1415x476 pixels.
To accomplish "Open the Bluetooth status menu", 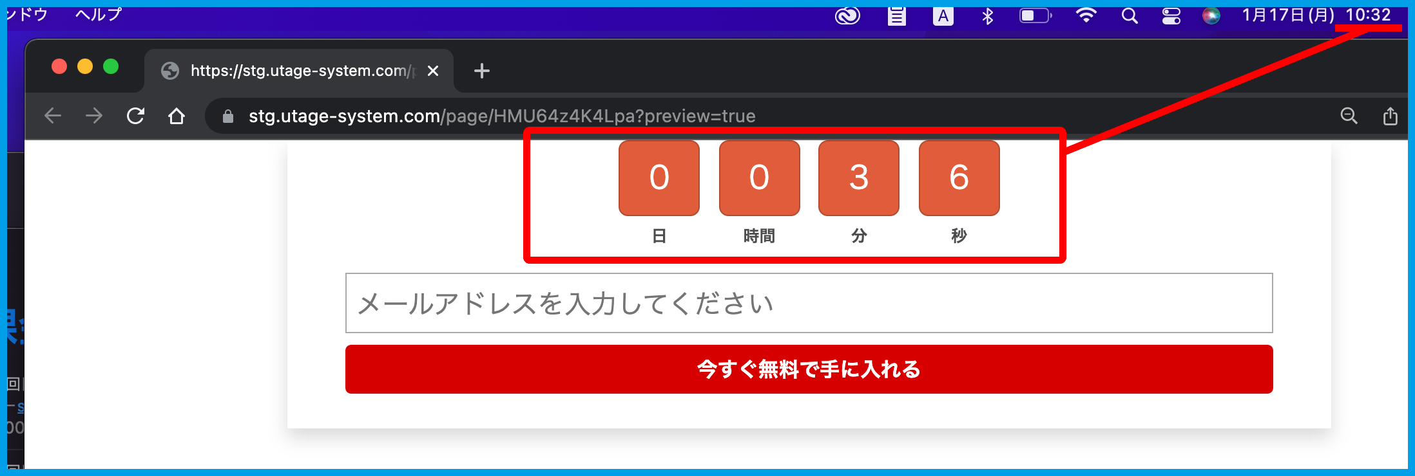I will pyautogui.click(x=987, y=15).
